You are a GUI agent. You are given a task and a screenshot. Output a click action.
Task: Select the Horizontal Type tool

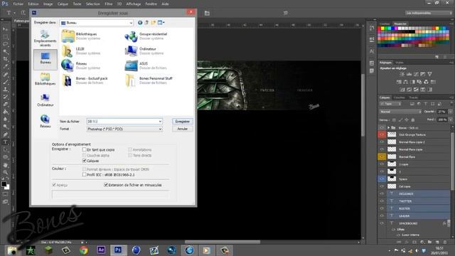pos(5,142)
